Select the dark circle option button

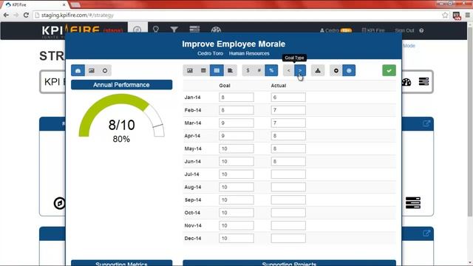pyautogui.click(x=336, y=71)
